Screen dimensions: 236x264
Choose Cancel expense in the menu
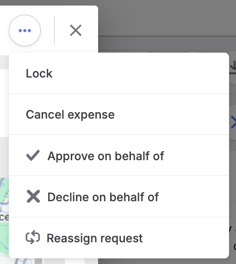(119, 114)
